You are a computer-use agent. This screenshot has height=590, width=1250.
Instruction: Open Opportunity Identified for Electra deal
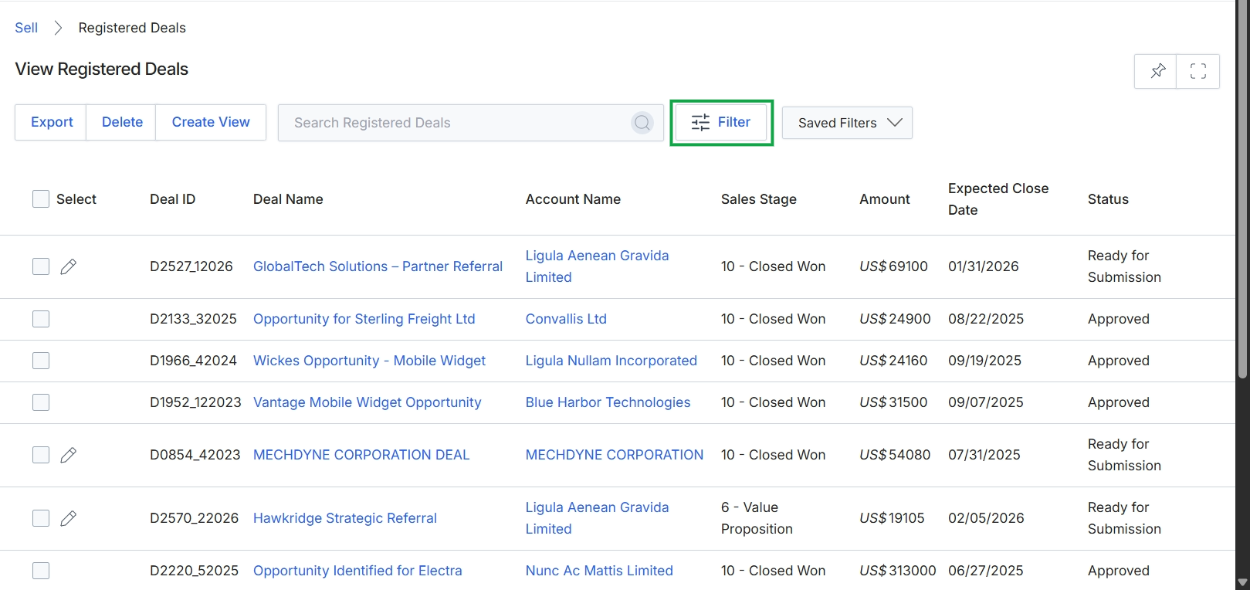[357, 571]
